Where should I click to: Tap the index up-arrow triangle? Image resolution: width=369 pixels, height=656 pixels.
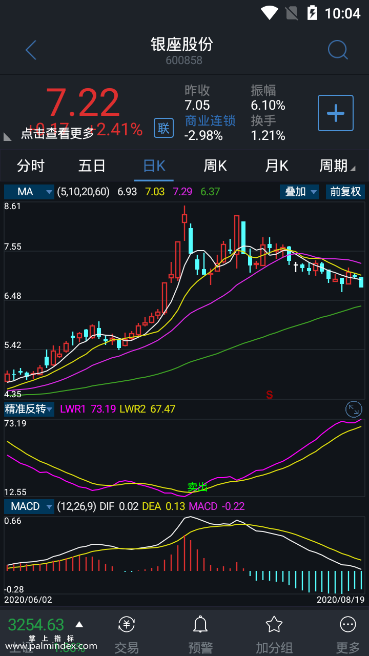click(x=79, y=624)
